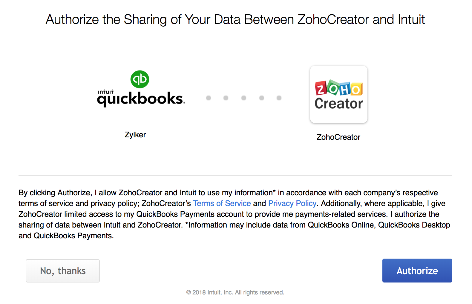
Task: Select the Zoho Creator logo tile
Action: 338,94
